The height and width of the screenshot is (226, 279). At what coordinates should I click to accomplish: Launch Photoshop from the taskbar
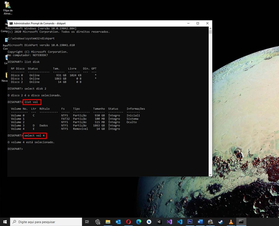pos(190,222)
